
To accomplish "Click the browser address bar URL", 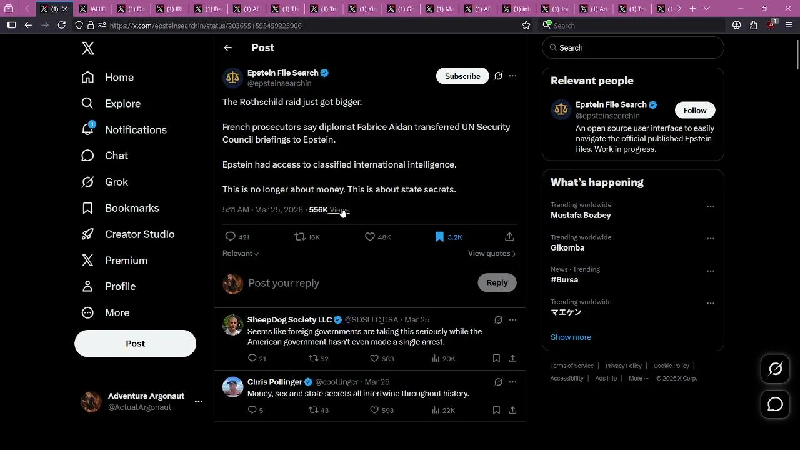I will (x=206, y=26).
